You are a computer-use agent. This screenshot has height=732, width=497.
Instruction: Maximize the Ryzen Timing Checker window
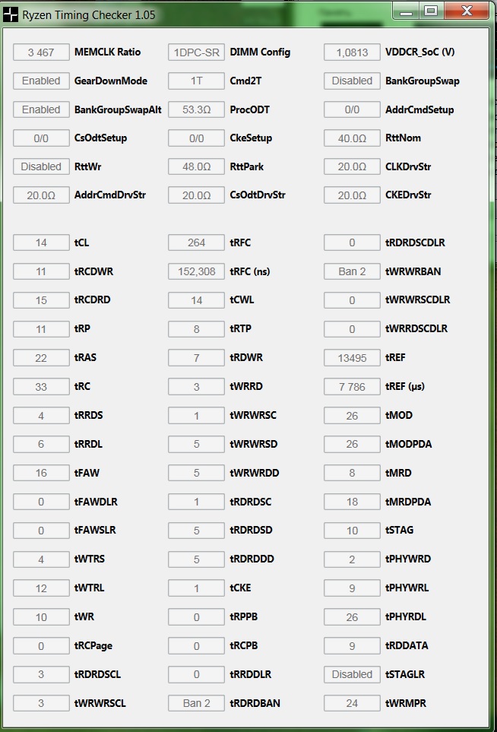point(431,11)
